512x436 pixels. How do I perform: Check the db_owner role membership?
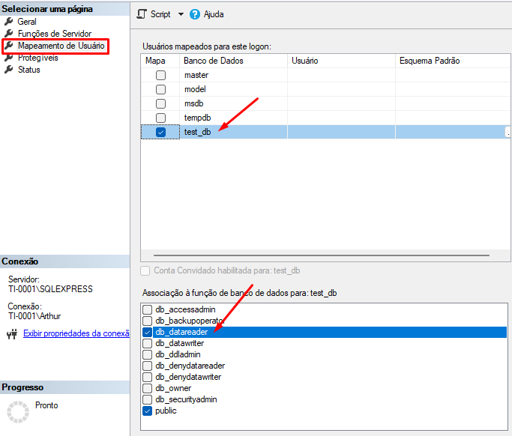tap(147, 388)
